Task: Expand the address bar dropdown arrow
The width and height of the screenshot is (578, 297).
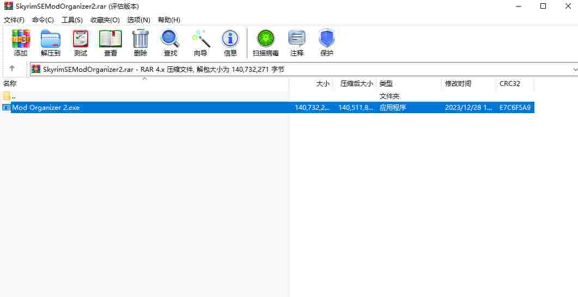Action: click(575, 69)
